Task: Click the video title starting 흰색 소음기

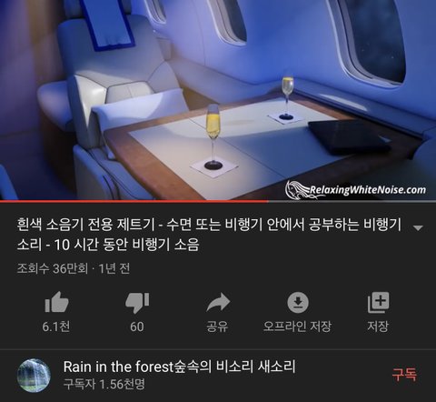Action: point(209,235)
